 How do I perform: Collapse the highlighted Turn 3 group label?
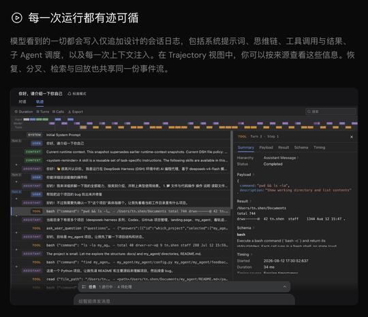coord(16,192)
